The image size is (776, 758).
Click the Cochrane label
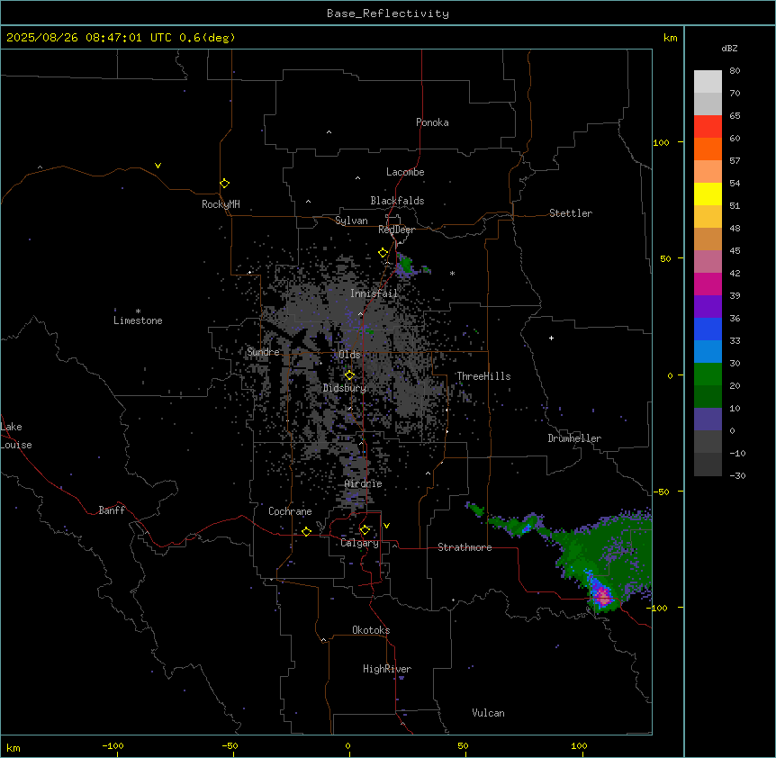[290, 511]
